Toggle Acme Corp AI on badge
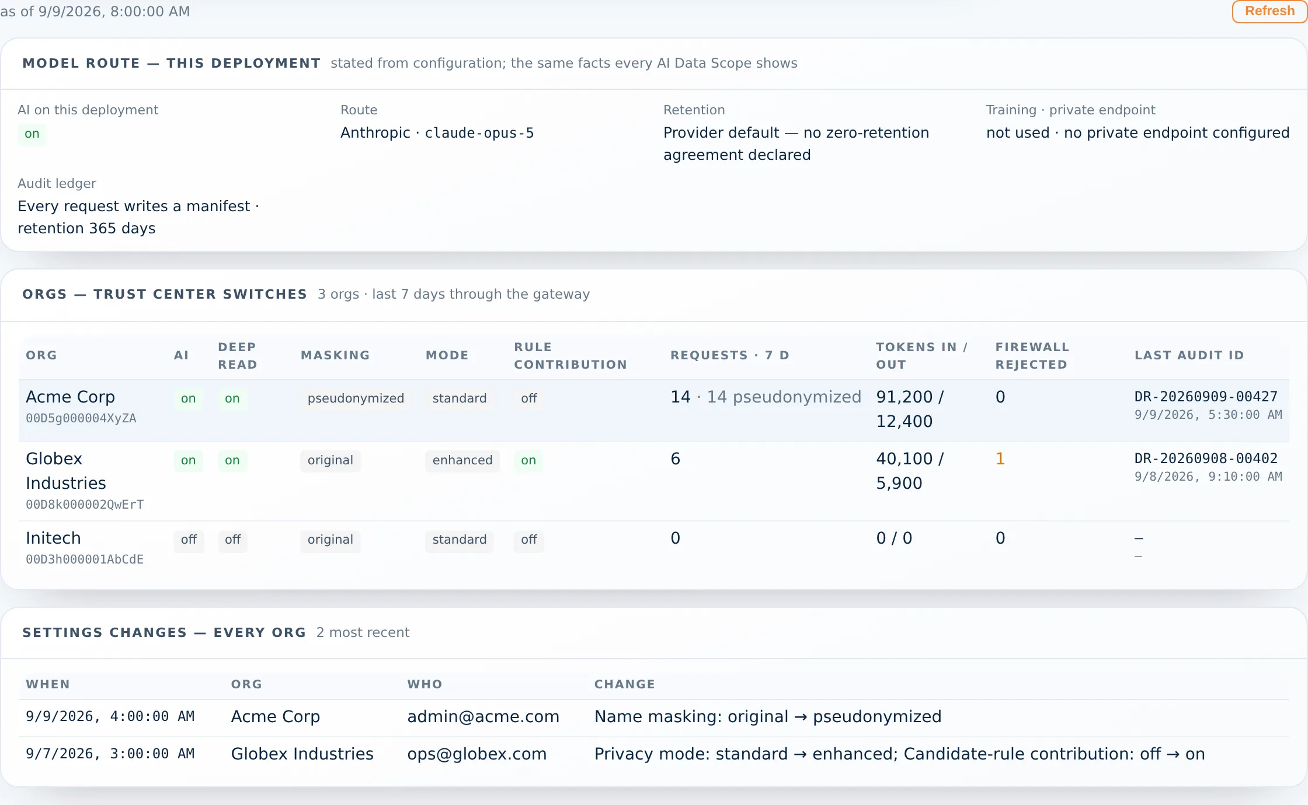The width and height of the screenshot is (1308, 805). 188,398
